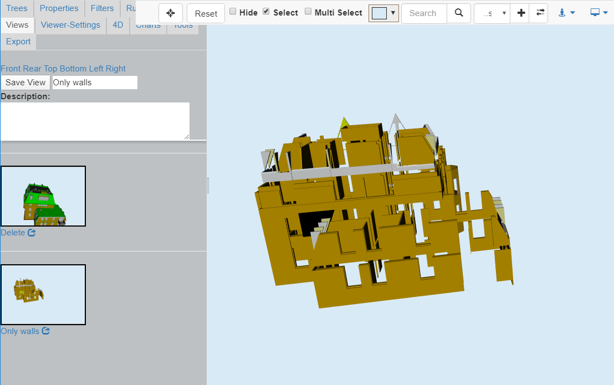Click the plus icon in the toolbar
This screenshot has height=385, width=614.
point(520,12)
